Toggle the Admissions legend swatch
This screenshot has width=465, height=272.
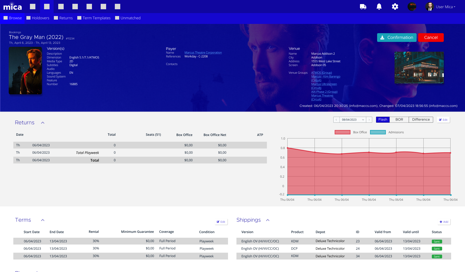[x=378, y=132]
